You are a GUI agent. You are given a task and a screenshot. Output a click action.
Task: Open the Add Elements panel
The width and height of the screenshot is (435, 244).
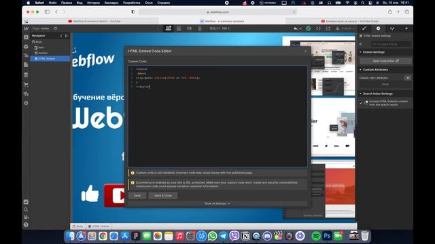(26, 37)
